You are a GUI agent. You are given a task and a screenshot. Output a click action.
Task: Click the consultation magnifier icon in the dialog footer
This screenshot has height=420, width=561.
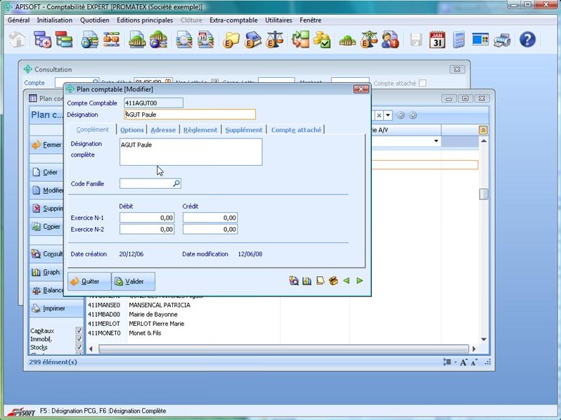pos(294,281)
